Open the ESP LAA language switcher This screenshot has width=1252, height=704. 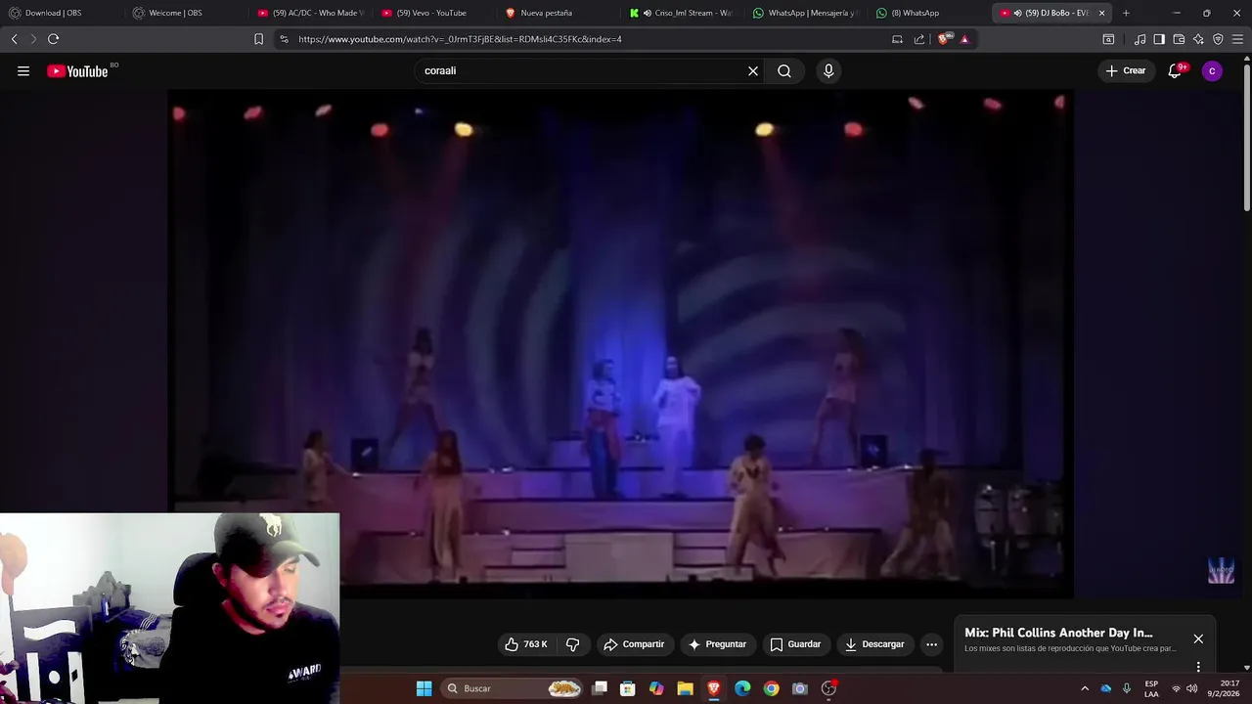coord(1151,688)
